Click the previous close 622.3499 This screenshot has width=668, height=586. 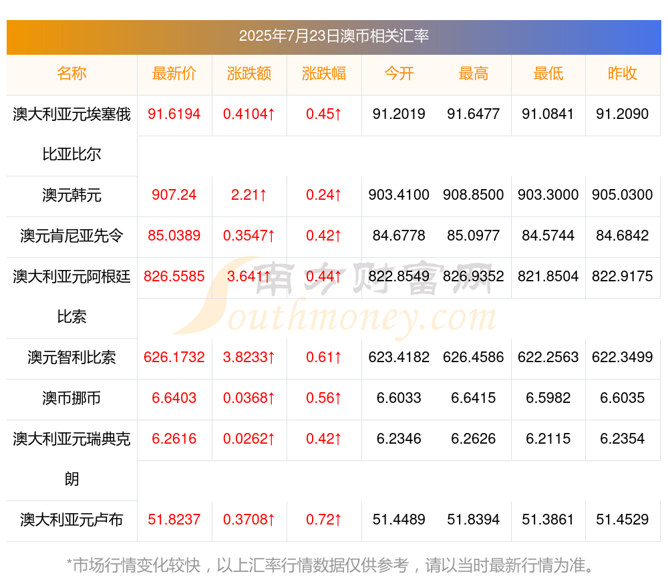click(x=623, y=357)
